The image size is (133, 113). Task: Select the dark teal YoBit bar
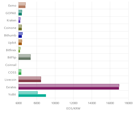(32, 96)
